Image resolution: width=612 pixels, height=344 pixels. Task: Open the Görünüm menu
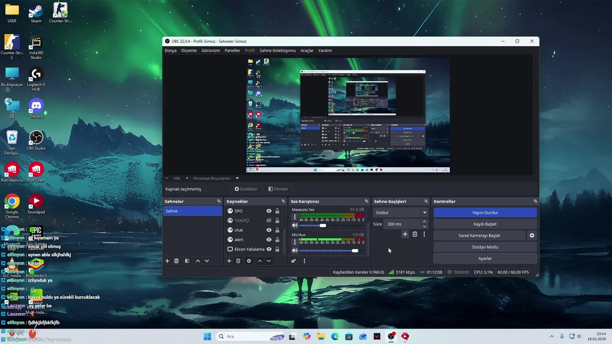coord(210,50)
